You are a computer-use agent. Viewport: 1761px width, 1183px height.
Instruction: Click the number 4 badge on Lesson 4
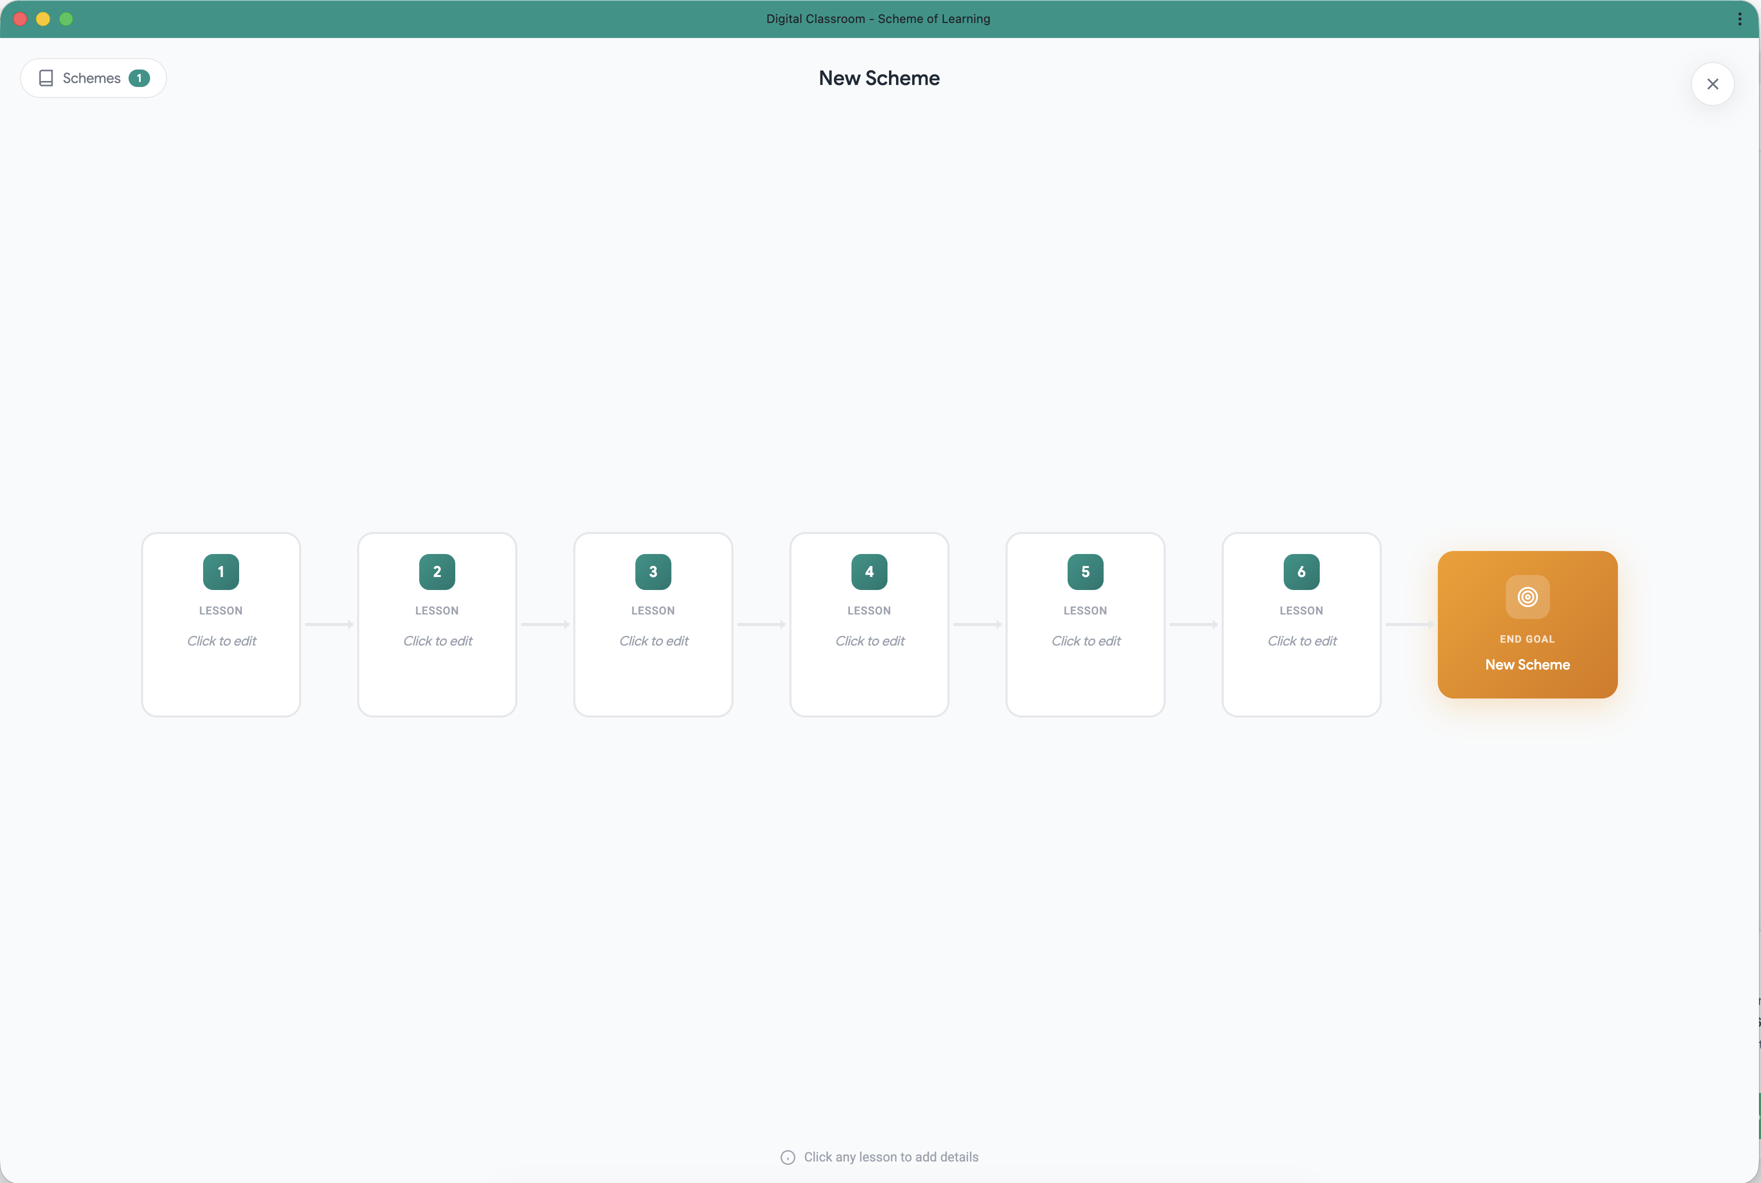pyautogui.click(x=868, y=572)
